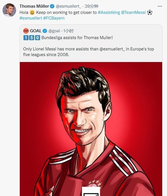Open the @TeamMessi mention
This screenshot has width=167, height=196.
pyautogui.click(x=133, y=12)
